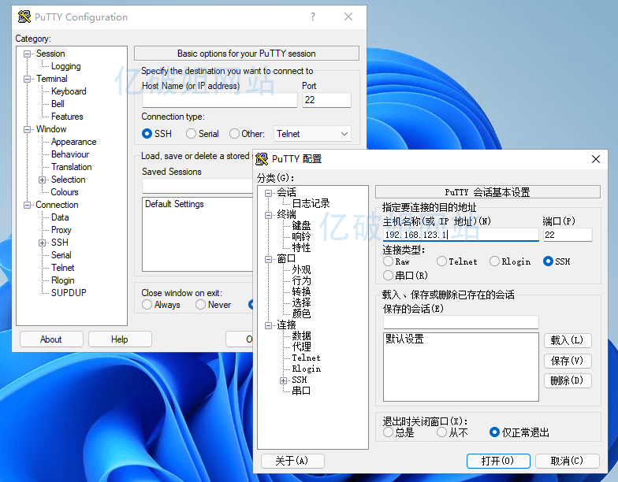Expand SSH node in Chinese tree
This screenshot has height=482, width=618.
point(284,380)
